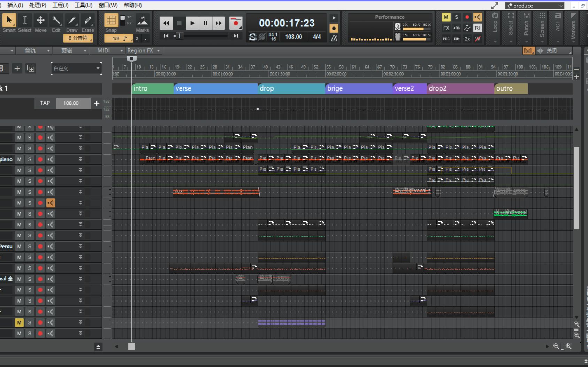Open the 1/8 snap resolution dropdown
Screen dimensions: 588x367
[118, 38]
